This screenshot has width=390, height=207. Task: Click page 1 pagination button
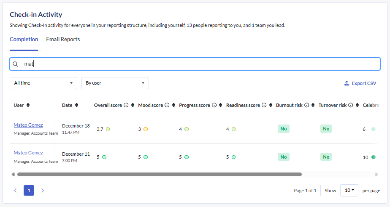(29, 191)
